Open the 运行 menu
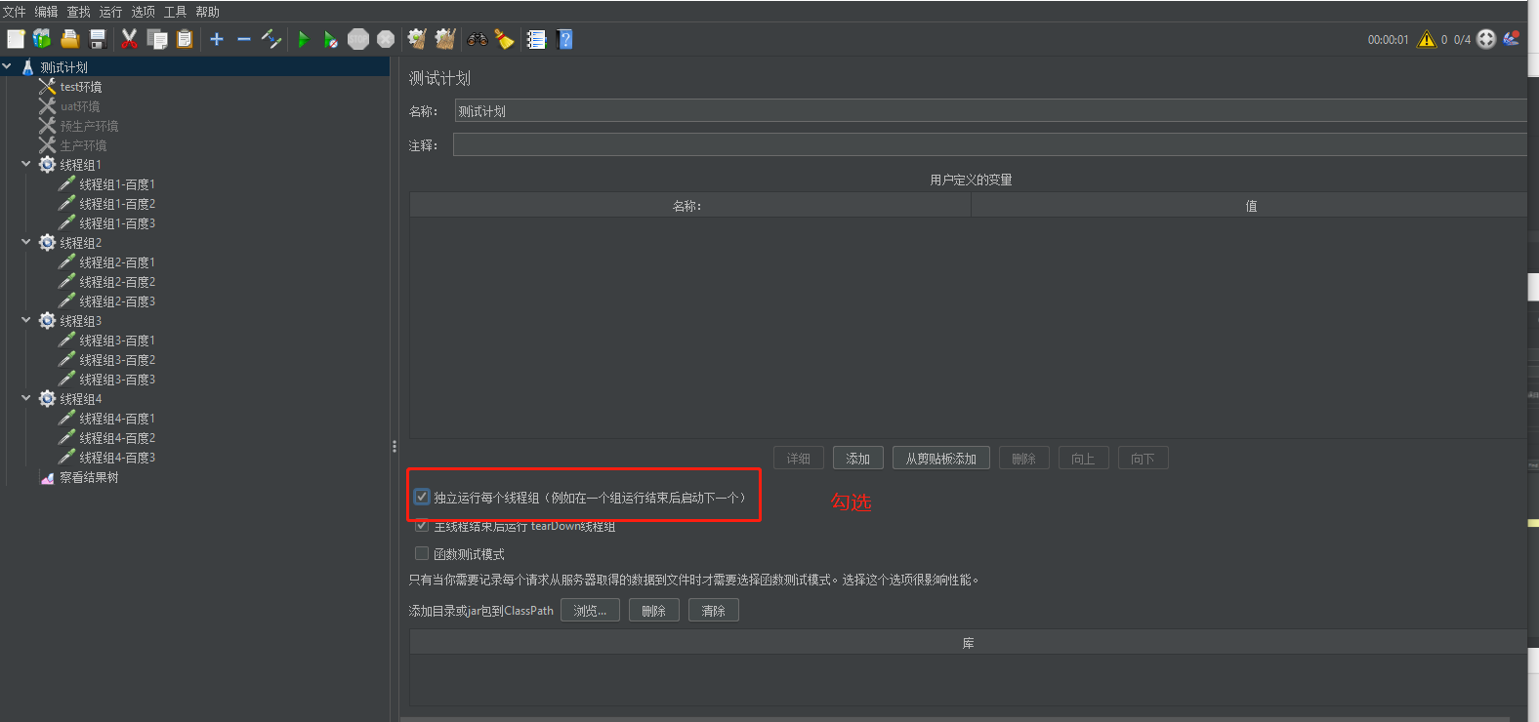Image resolution: width=1539 pixels, height=722 pixels. [110, 12]
